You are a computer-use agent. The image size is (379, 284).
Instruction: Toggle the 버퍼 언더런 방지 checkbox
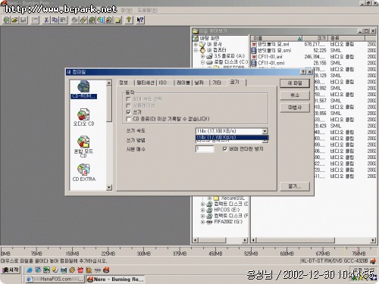coord(224,149)
